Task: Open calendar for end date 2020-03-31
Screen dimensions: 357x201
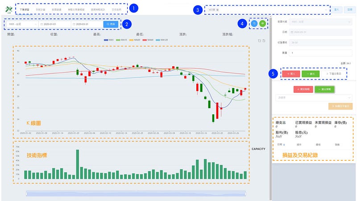Action: [x=74, y=24]
